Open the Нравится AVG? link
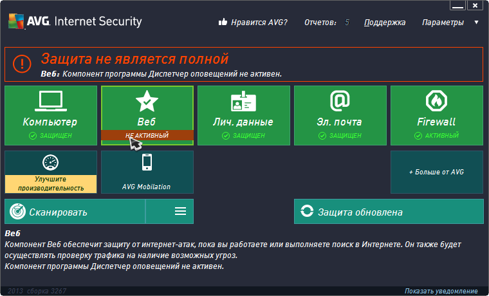The height and width of the screenshot is (296, 489). coord(259,23)
